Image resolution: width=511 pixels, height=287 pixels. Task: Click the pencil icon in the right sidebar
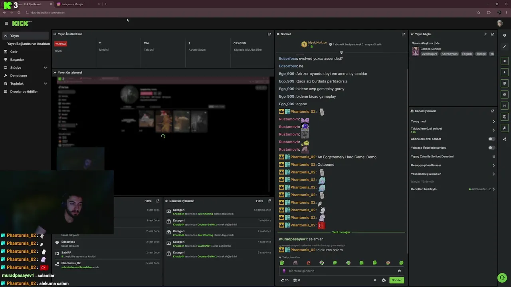[505, 46]
